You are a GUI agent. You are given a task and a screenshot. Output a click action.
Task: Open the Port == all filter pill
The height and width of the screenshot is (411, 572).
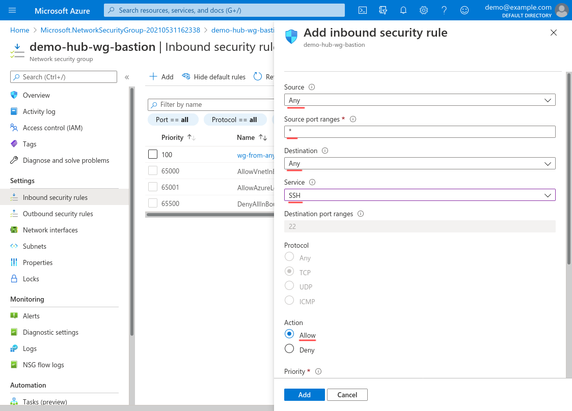pyautogui.click(x=173, y=120)
